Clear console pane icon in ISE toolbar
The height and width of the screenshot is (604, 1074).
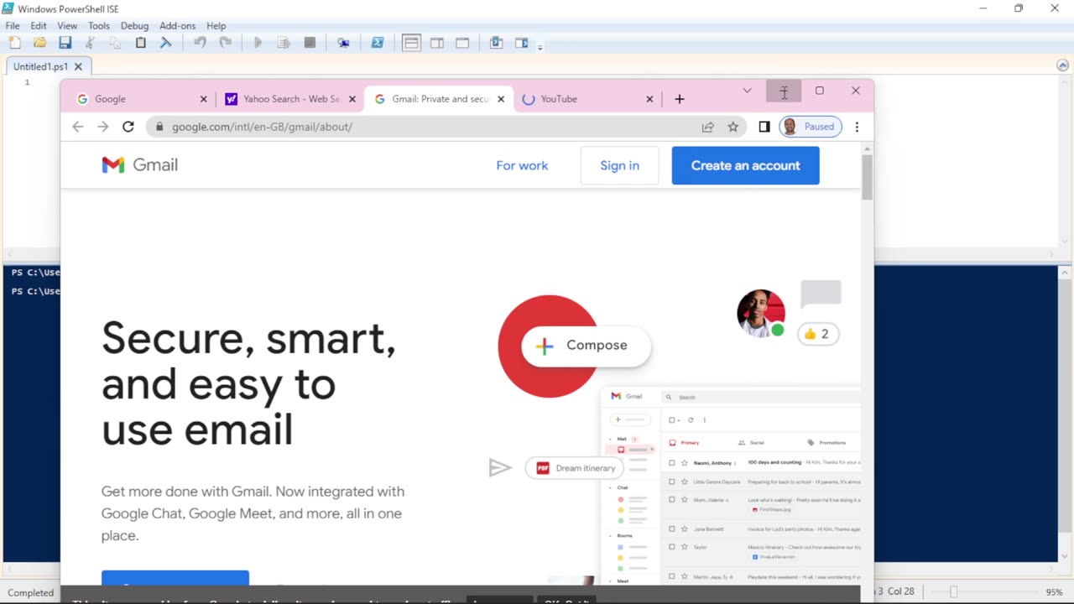(165, 43)
